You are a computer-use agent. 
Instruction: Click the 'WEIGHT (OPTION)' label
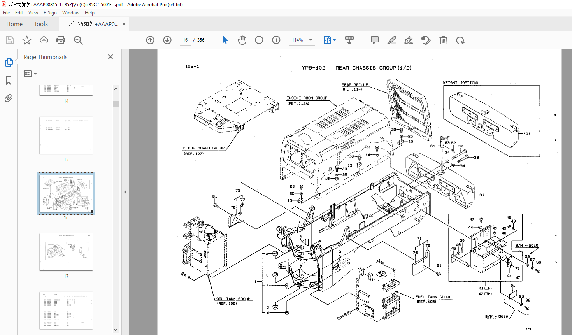click(460, 83)
